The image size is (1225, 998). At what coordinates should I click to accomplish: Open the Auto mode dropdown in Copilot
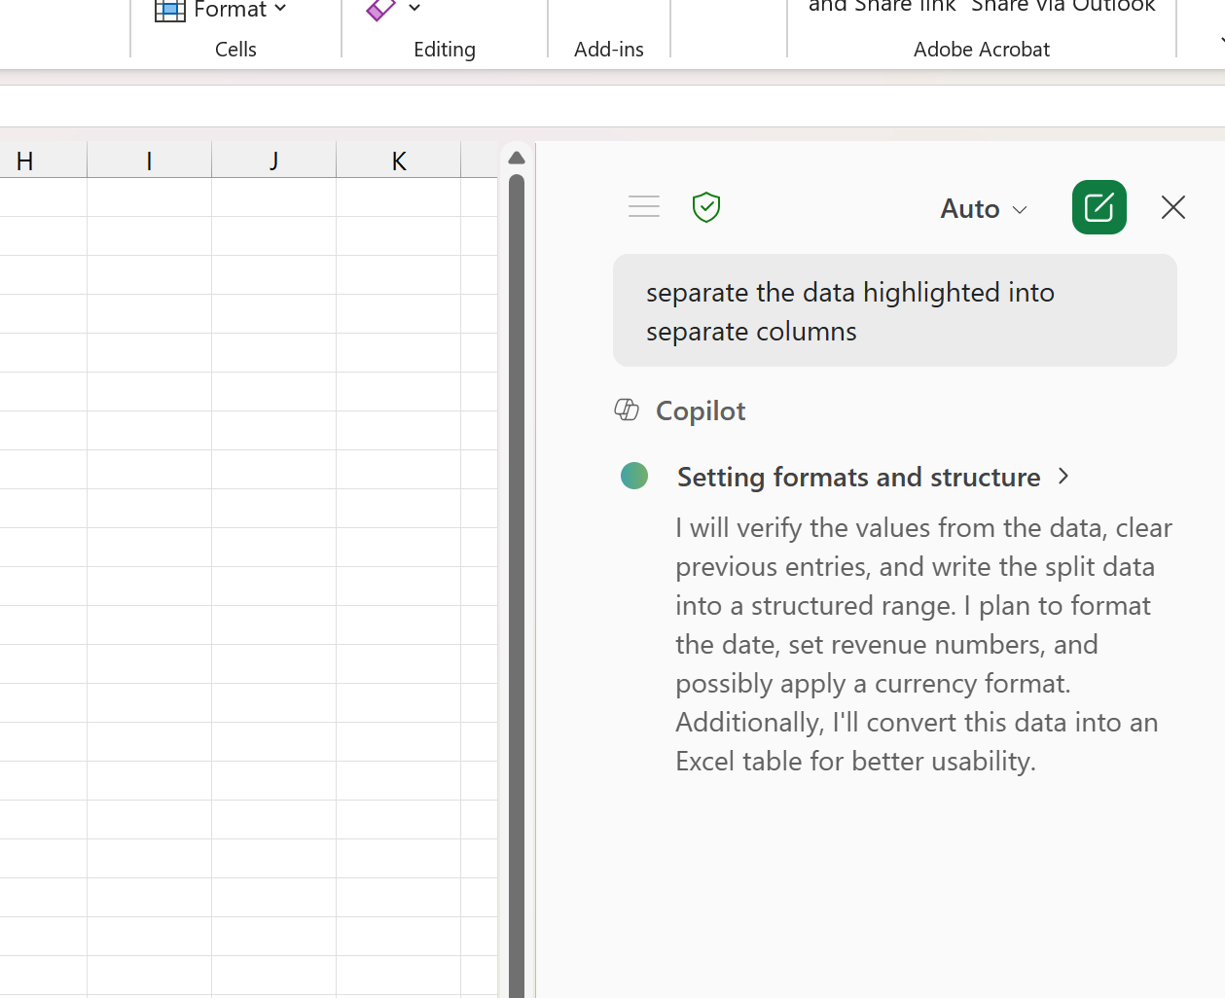click(984, 208)
